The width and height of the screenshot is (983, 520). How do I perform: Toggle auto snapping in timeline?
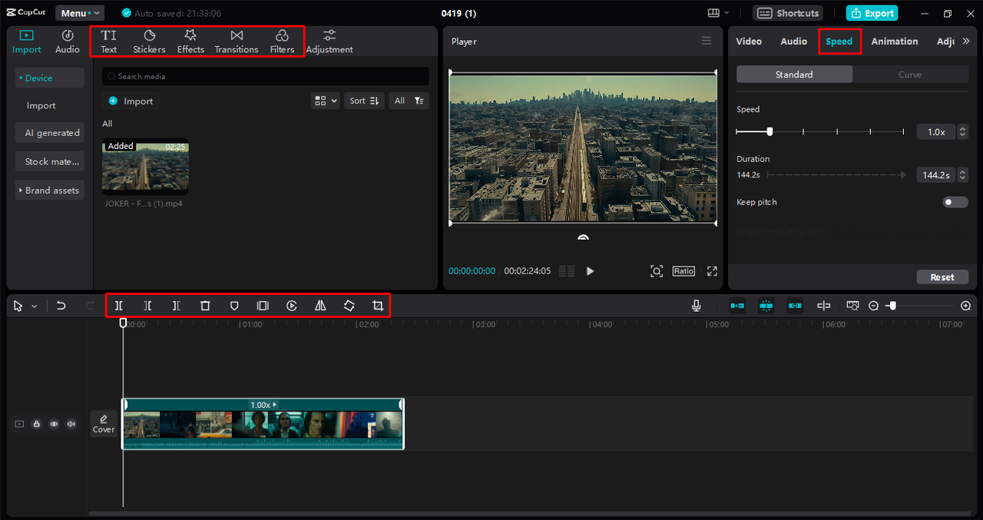point(766,306)
